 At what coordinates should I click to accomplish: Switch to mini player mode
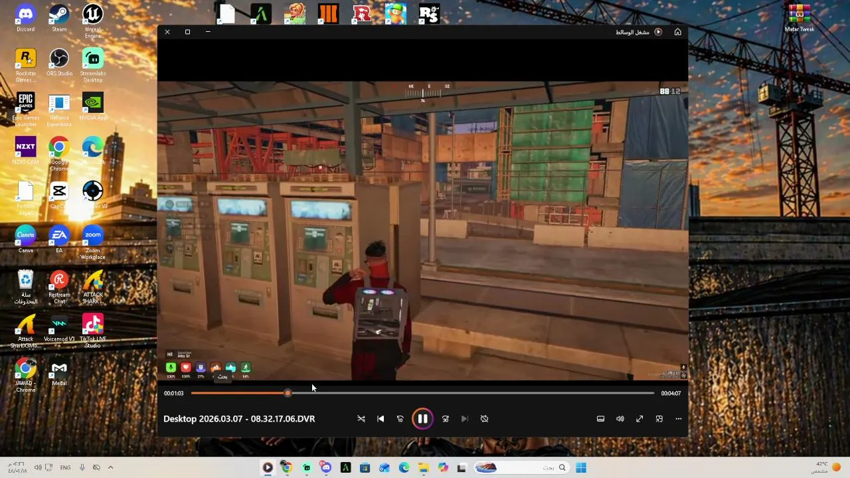click(659, 419)
